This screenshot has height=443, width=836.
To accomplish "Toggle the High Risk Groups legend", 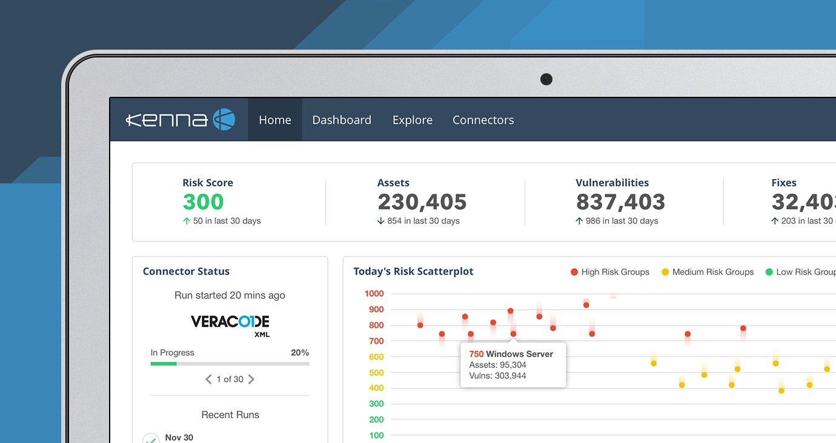I will point(610,272).
